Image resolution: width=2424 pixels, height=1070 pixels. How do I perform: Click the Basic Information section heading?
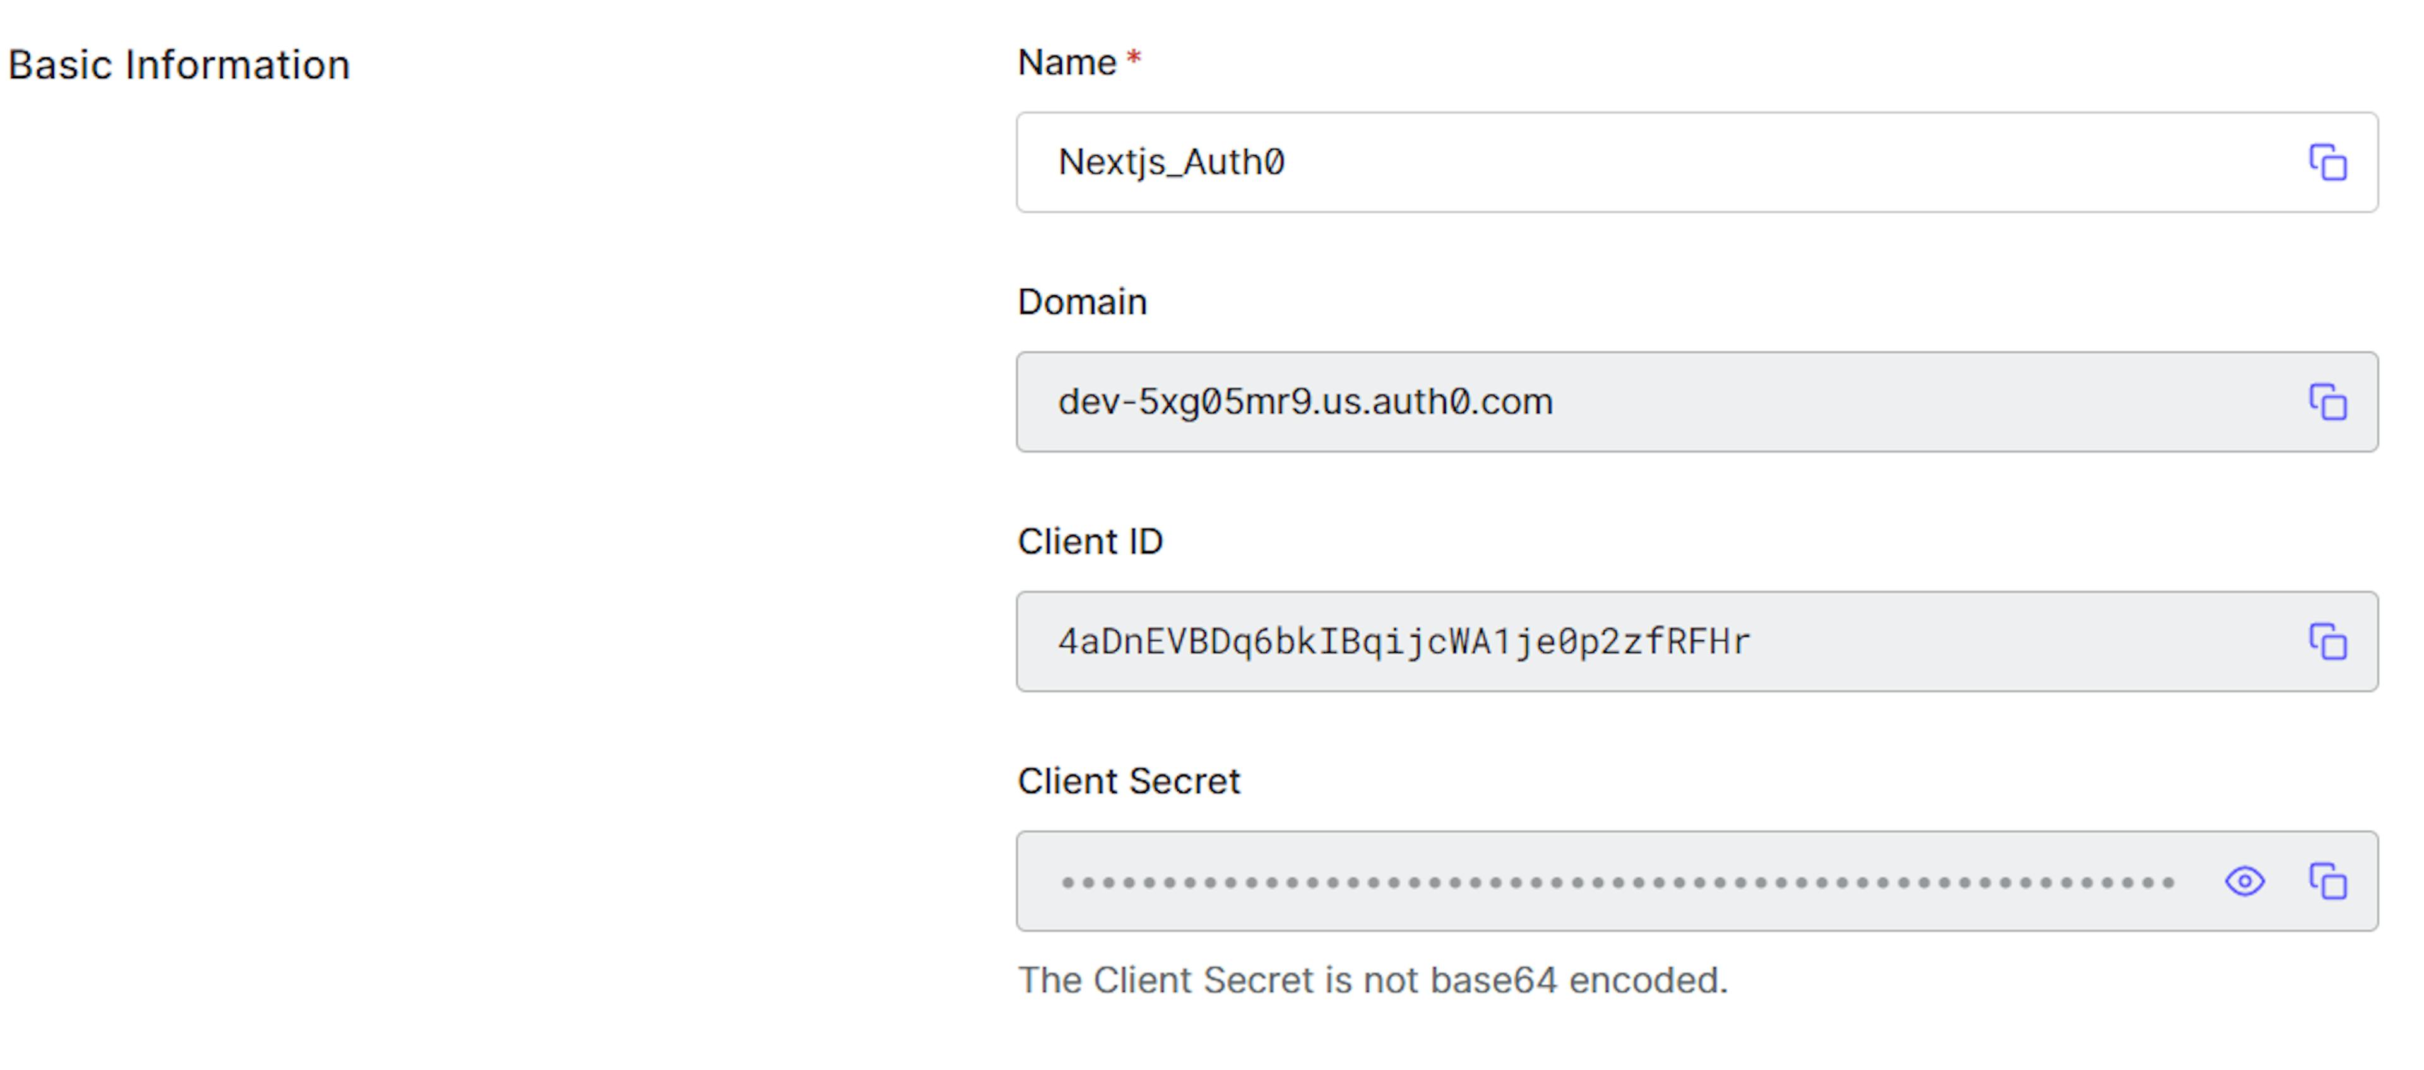179,66
